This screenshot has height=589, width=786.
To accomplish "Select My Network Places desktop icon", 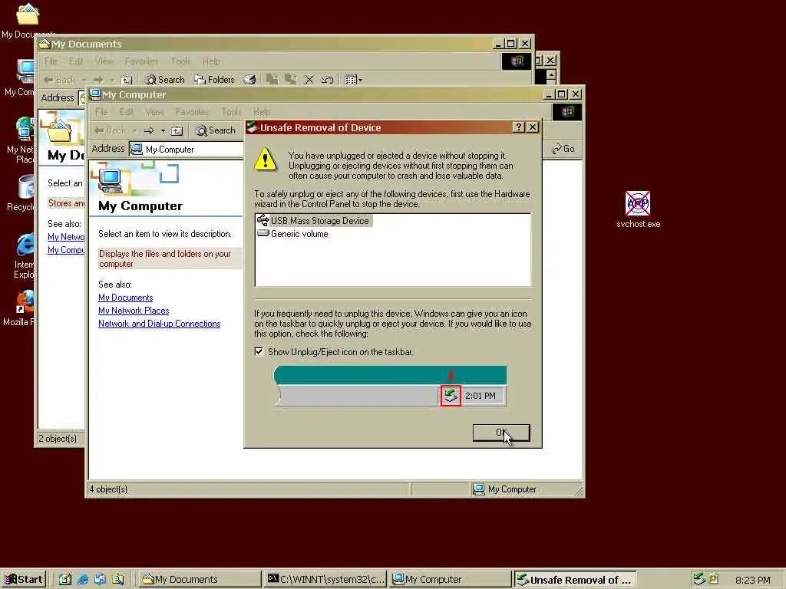I will 21,140.
